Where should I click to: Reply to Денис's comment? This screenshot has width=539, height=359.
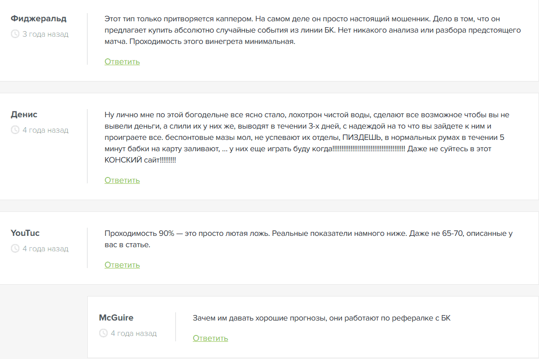tap(122, 180)
